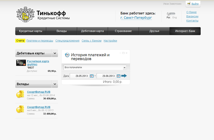Minimize the История платежей widget
Image resolution: width=214 pixels, height=140 pixels.
120,53
